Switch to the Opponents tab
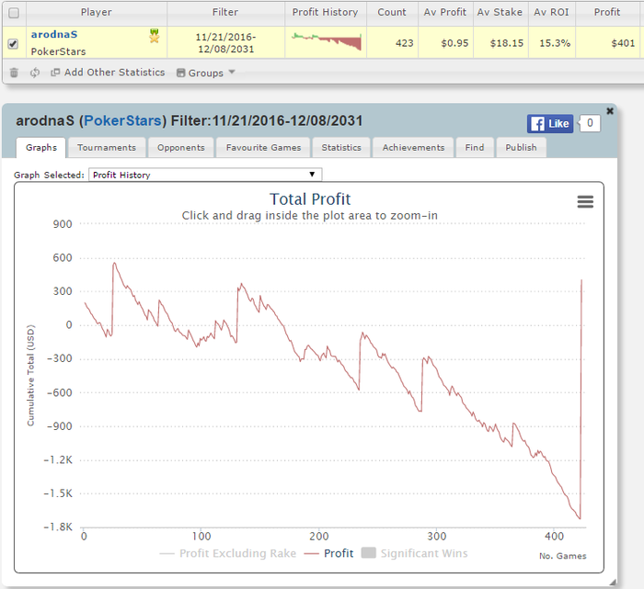644x589 pixels. click(180, 148)
